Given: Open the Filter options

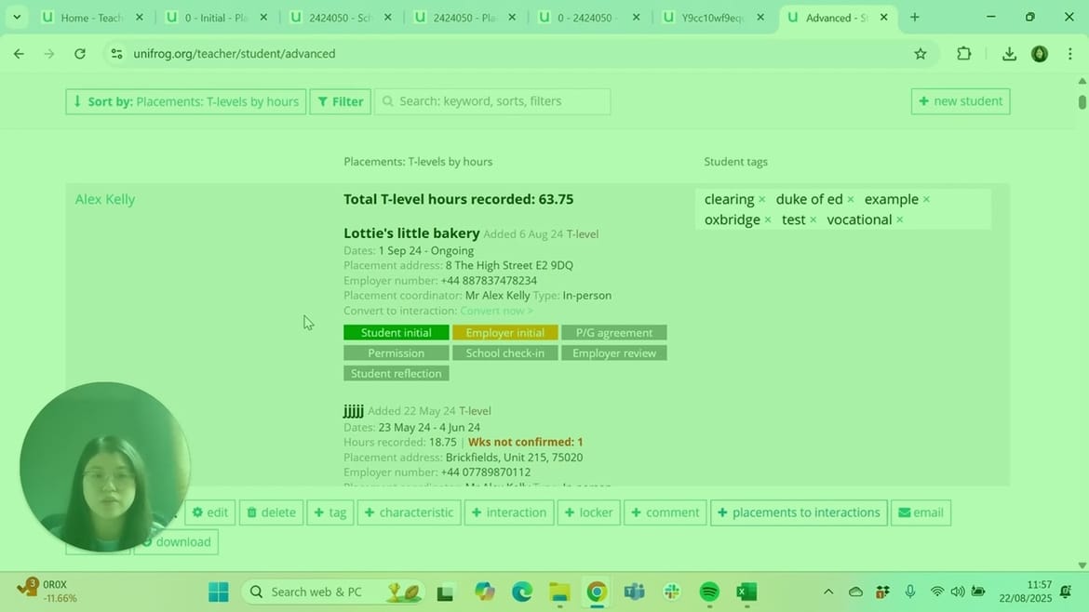Looking at the screenshot, I should click(x=341, y=101).
